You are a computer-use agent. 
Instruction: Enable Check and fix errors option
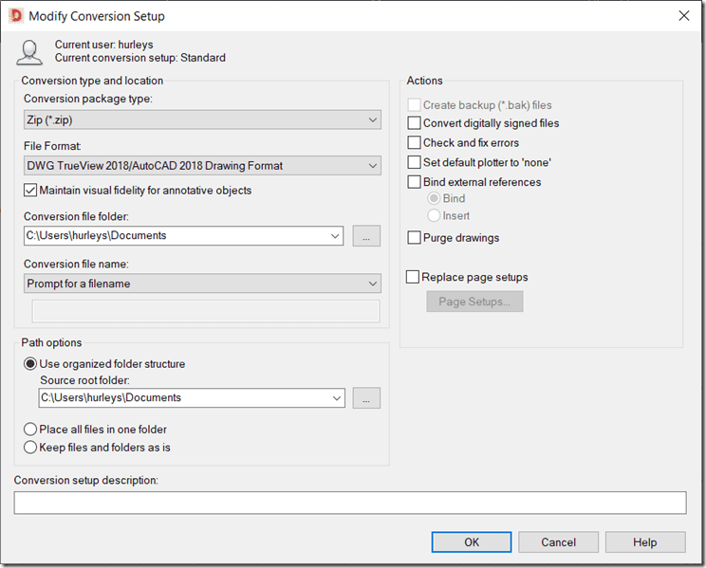coord(415,143)
